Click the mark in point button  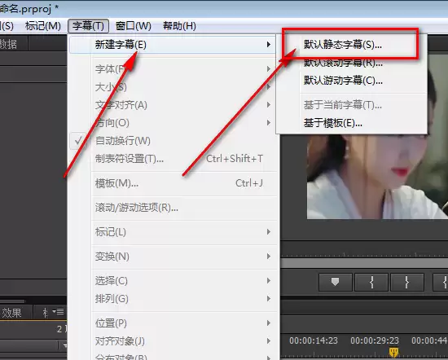click(371, 283)
